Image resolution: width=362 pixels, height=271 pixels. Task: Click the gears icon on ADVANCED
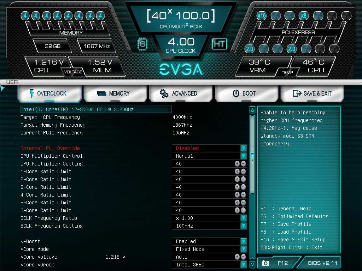[x=164, y=93]
